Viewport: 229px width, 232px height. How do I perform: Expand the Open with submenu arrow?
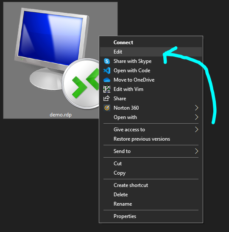pos(196,117)
